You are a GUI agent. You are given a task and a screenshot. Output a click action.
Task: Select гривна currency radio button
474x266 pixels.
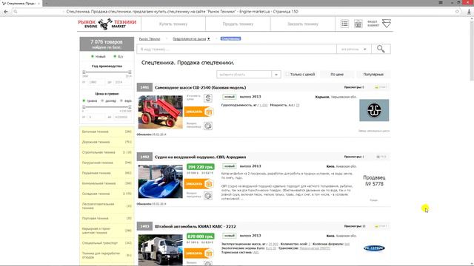(84, 100)
